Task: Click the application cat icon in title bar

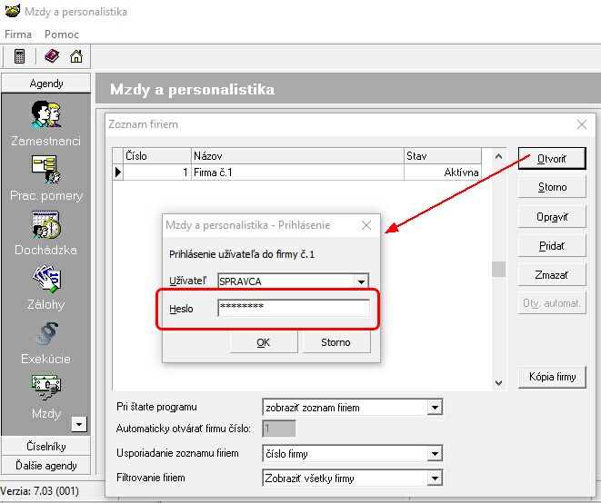Action: [x=12, y=11]
